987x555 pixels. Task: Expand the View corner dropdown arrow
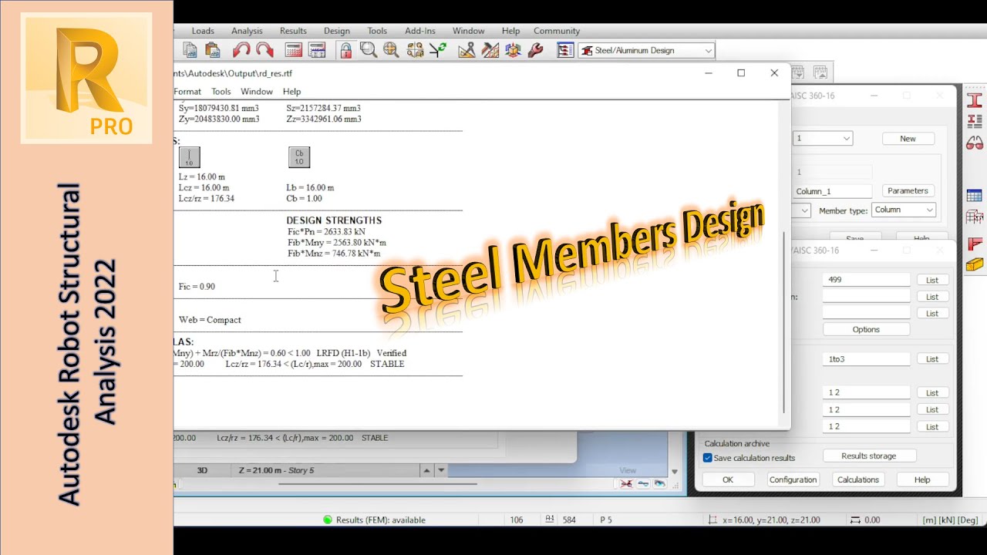(675, 472)
